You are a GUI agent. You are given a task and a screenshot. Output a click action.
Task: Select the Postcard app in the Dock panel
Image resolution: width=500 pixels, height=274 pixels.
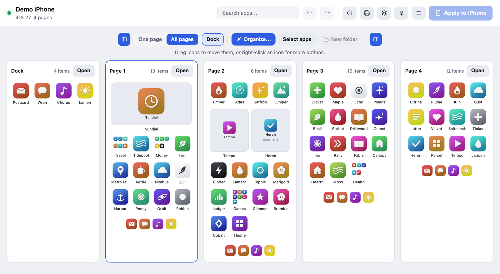coord(21,91)
